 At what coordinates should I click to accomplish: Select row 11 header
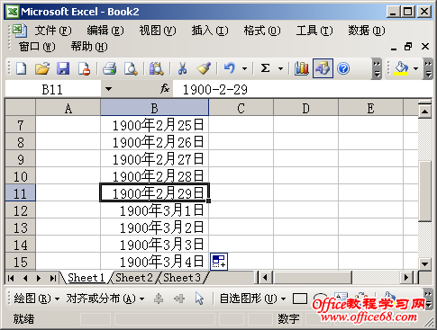(x=21, y=193)
